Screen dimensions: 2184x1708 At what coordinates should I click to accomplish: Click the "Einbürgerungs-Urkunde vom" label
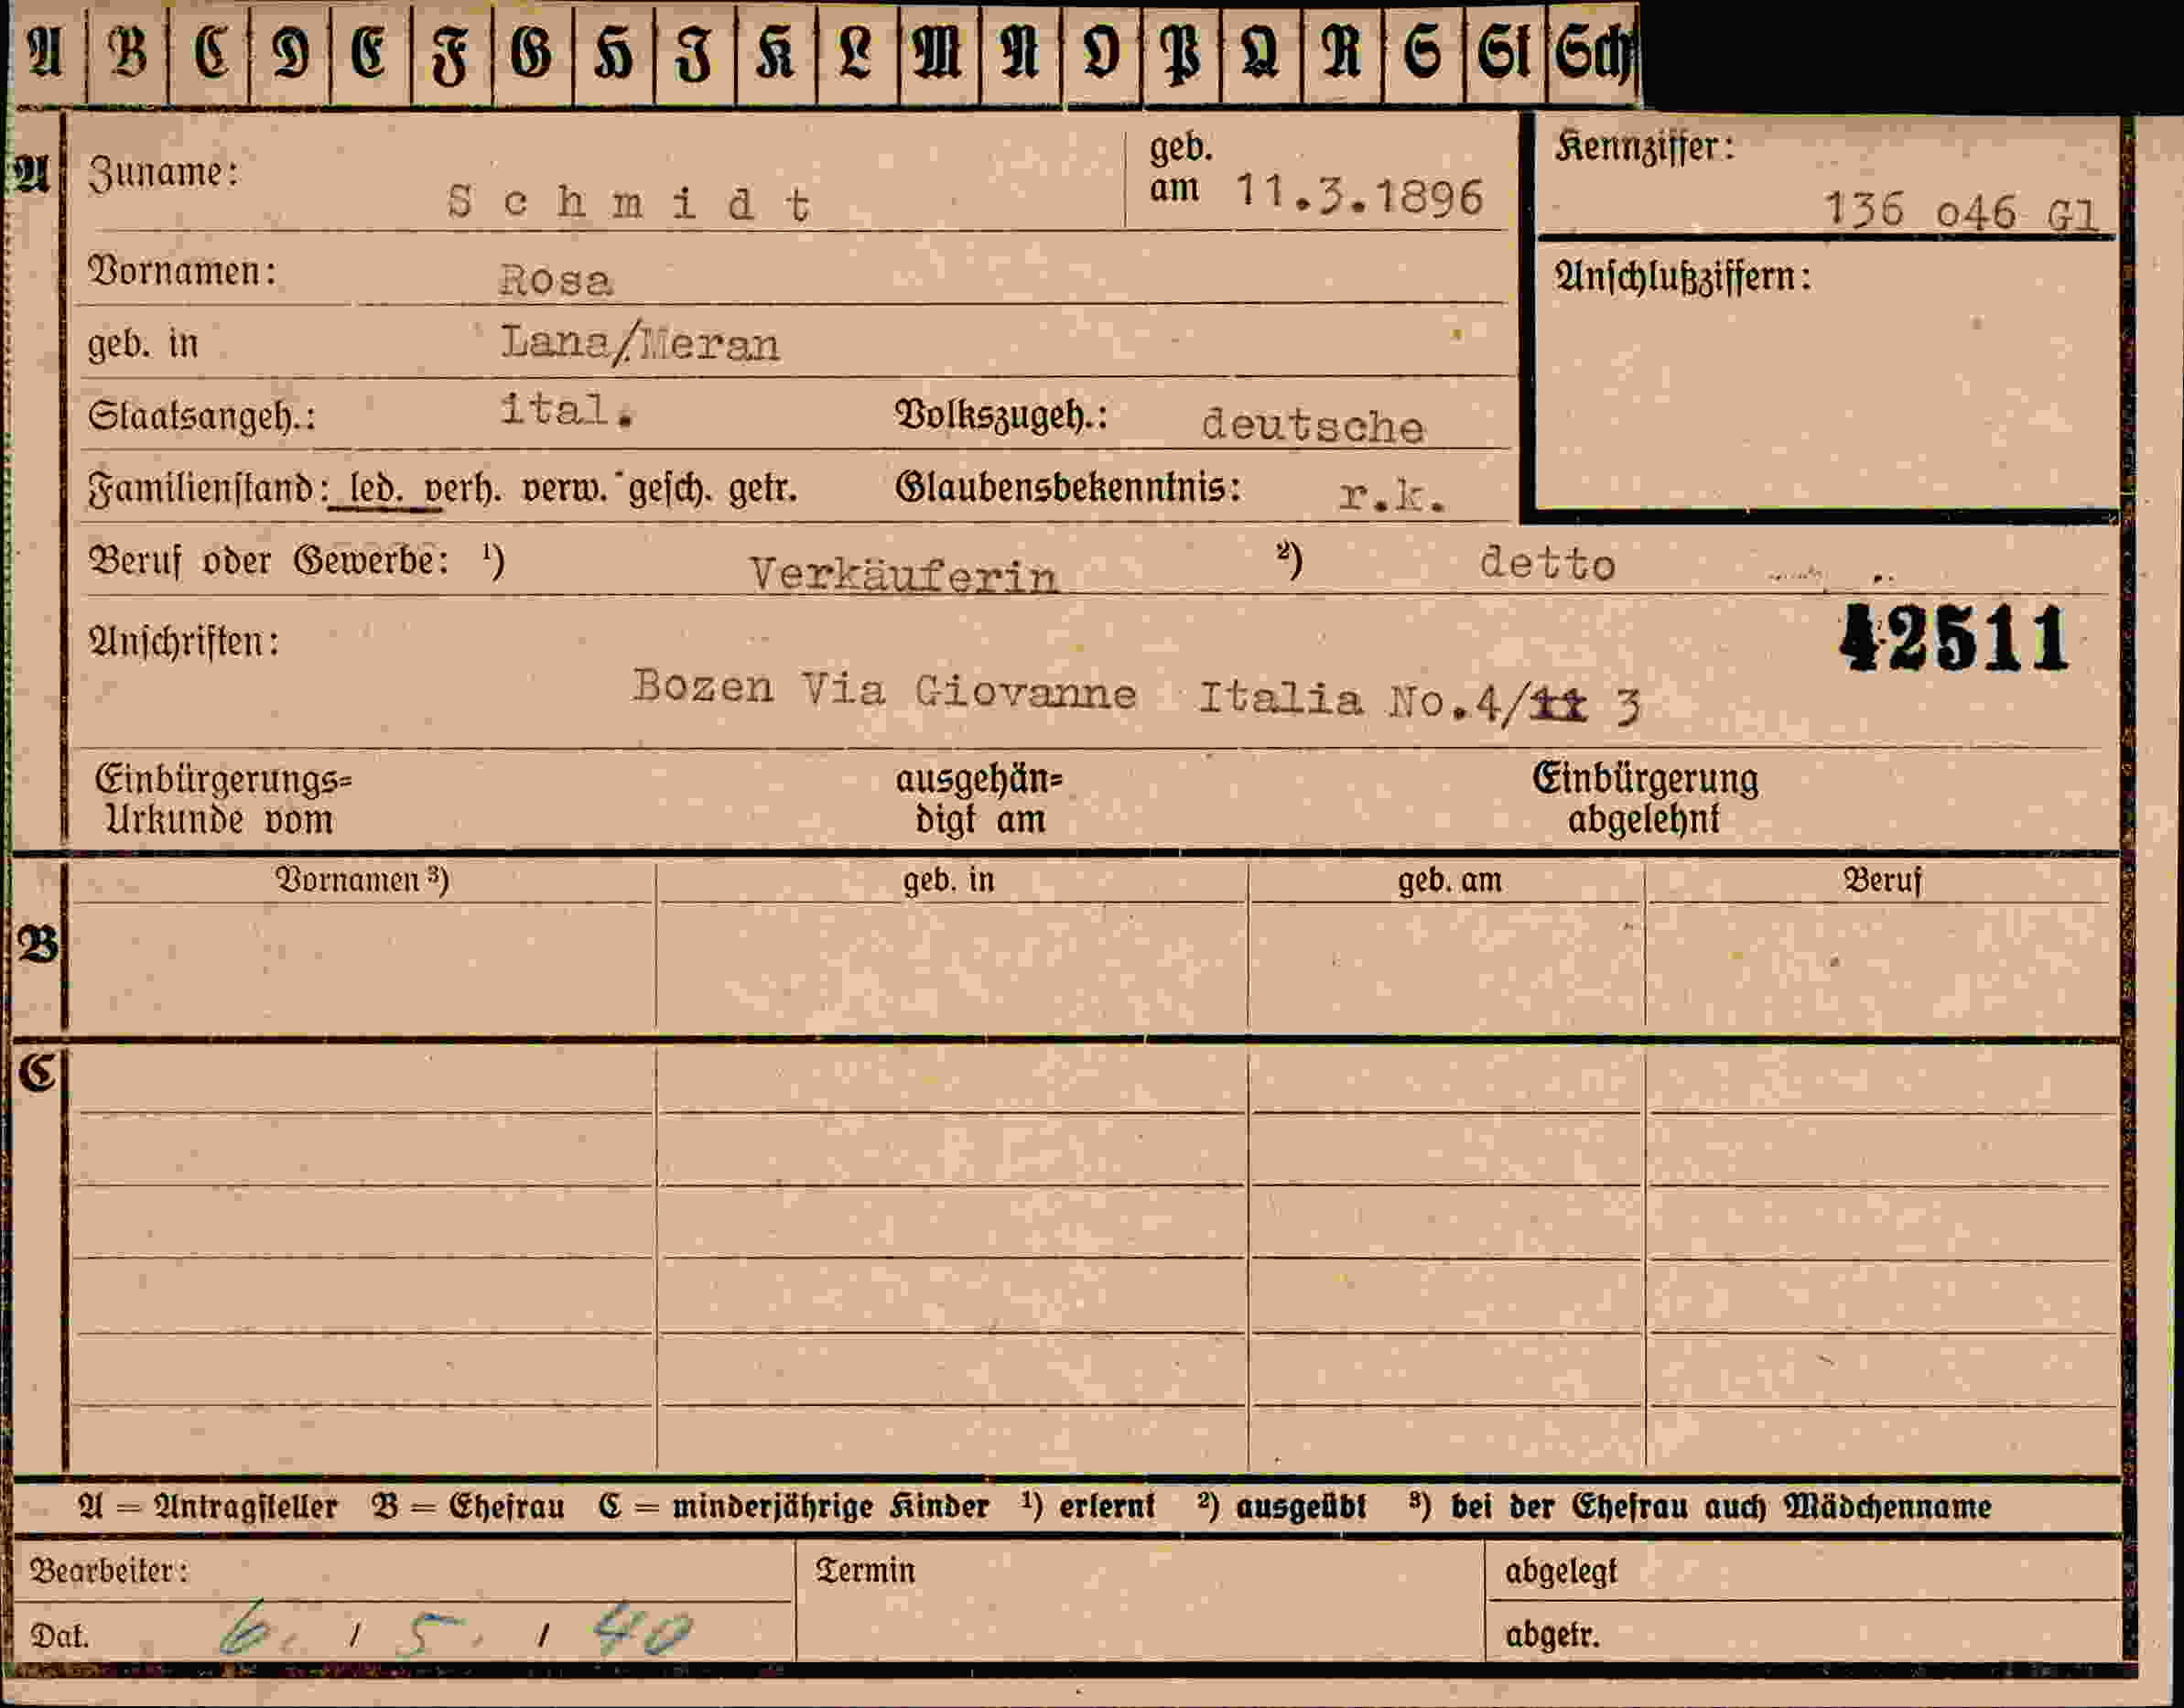(222, 800)
